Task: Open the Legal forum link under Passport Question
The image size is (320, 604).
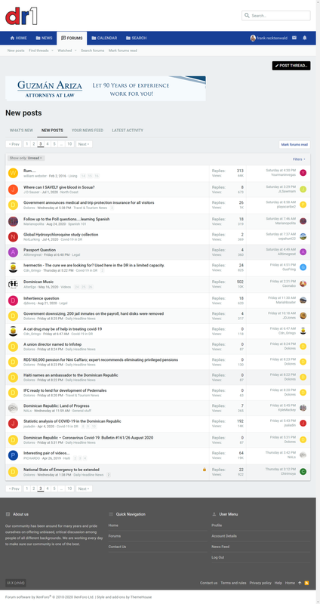Action: pos(76,254)
